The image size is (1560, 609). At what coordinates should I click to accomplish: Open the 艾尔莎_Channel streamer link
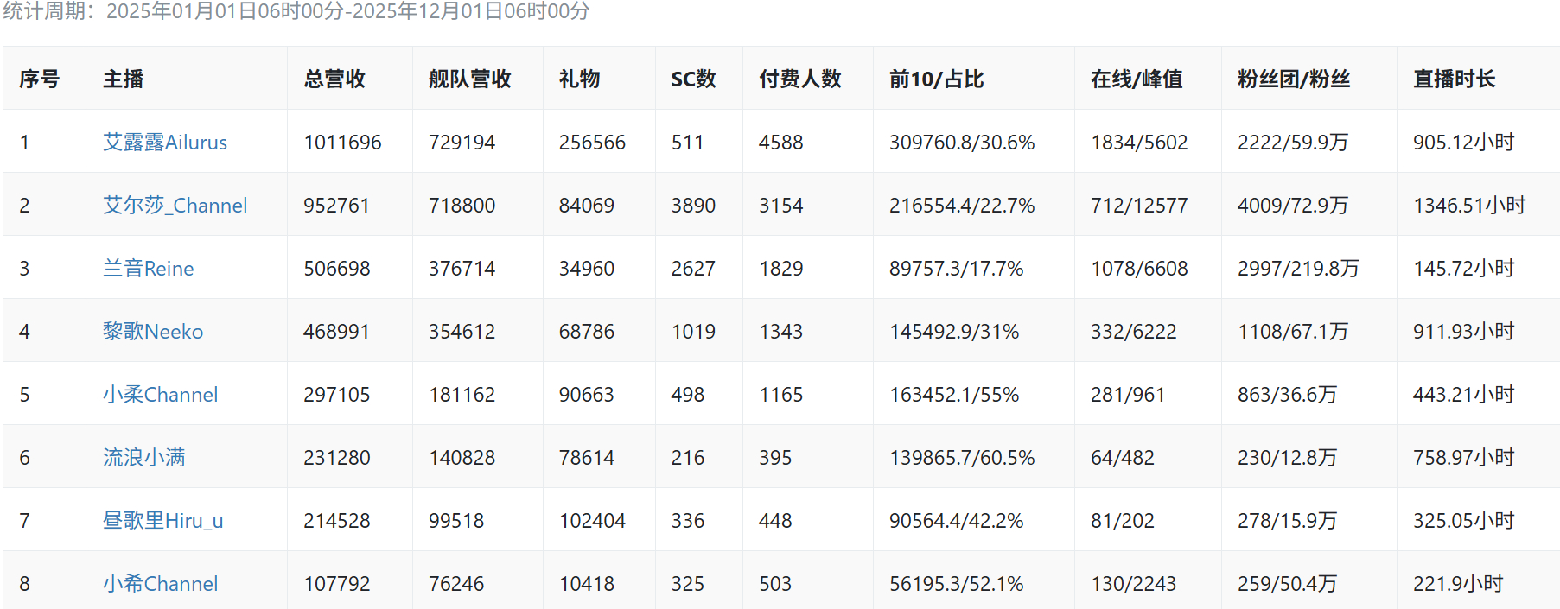(x=175, y=206)
